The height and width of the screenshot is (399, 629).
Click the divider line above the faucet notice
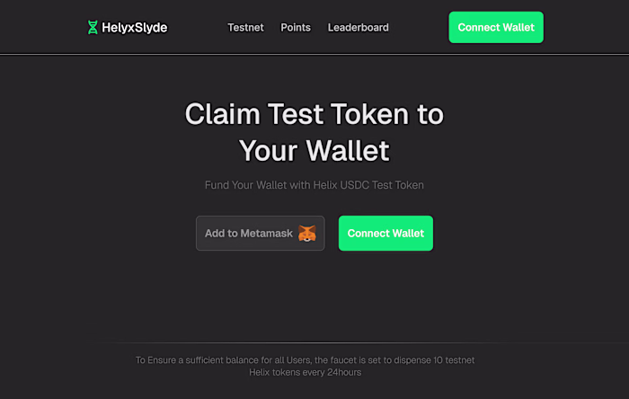point(314,343)
